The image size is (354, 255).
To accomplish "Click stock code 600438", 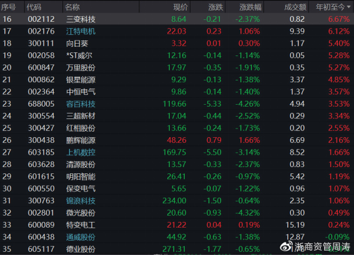I will coord(41,237).
